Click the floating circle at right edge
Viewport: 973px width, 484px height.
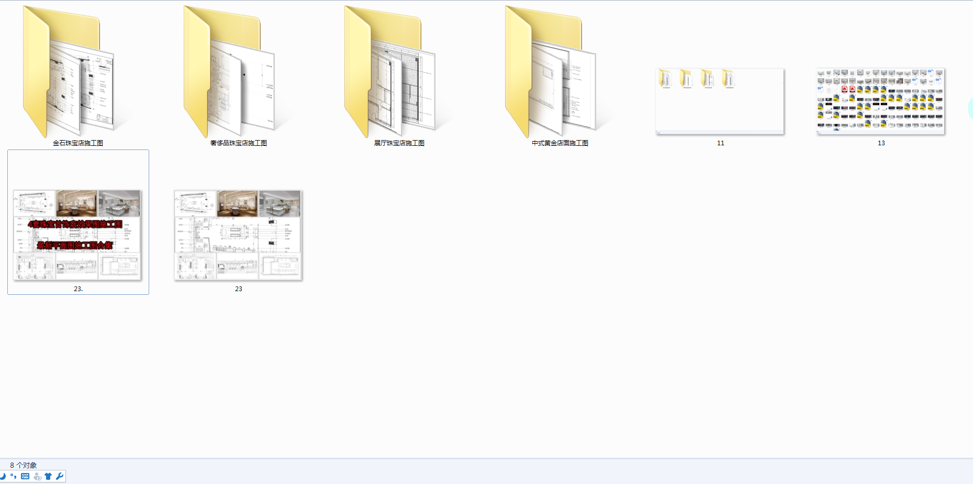[x=970, y=109]
